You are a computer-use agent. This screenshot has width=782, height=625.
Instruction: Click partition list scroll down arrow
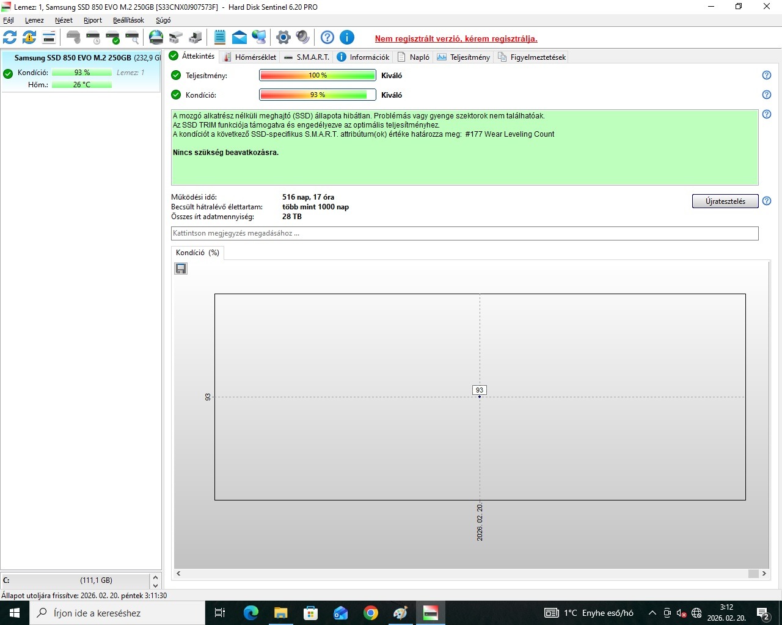pos(155,585)
